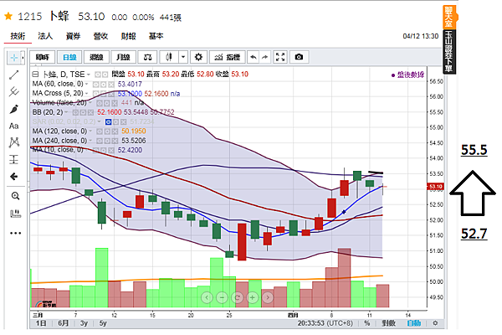
Task: Click the favorite star next to 1215
Action: point(8,16)
